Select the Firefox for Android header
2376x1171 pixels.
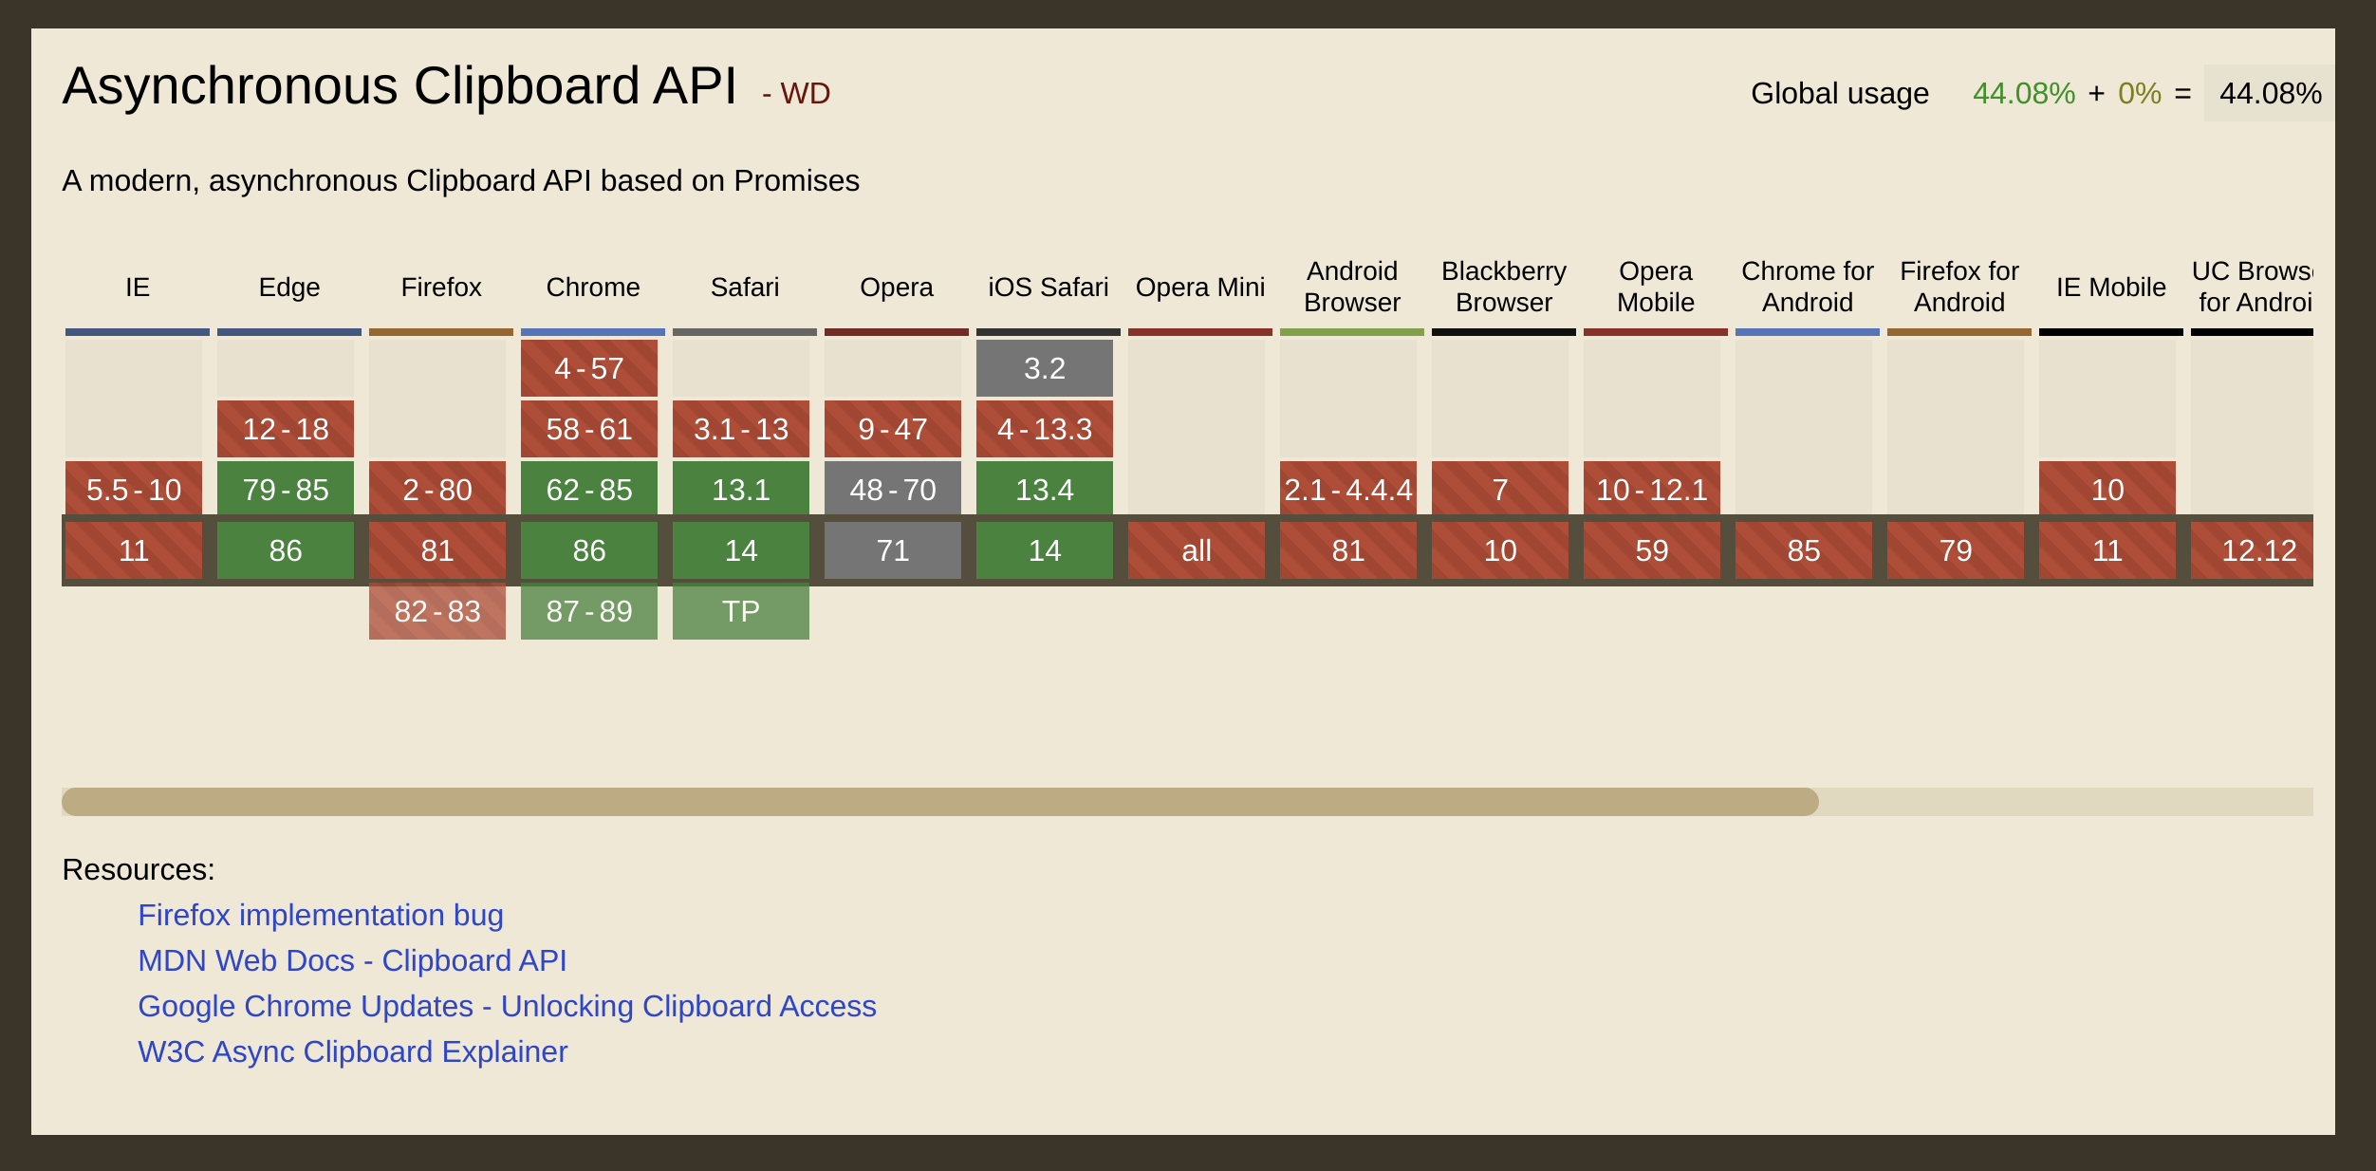pyautogui.click(x=1958, y=287)
